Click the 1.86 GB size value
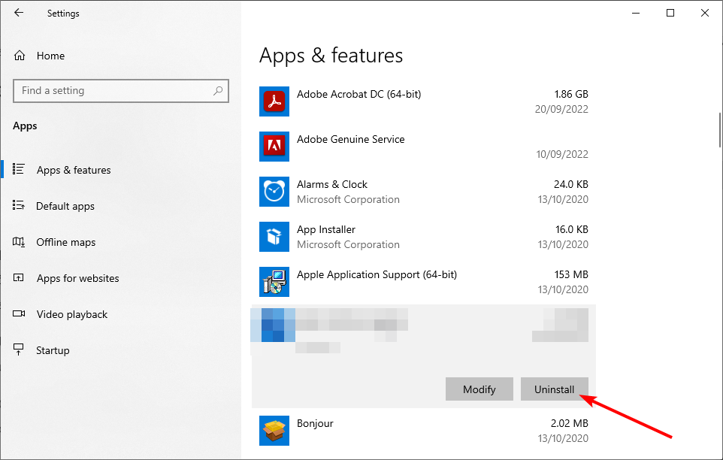 pos(571,94)
